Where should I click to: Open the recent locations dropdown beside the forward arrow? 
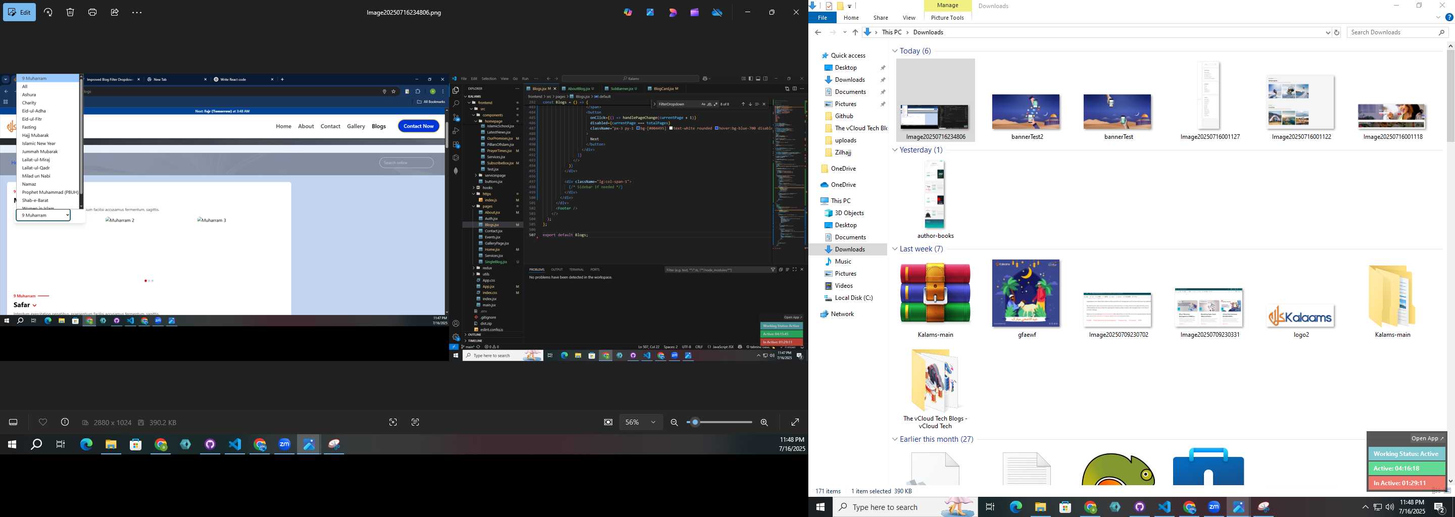(845, 33)
